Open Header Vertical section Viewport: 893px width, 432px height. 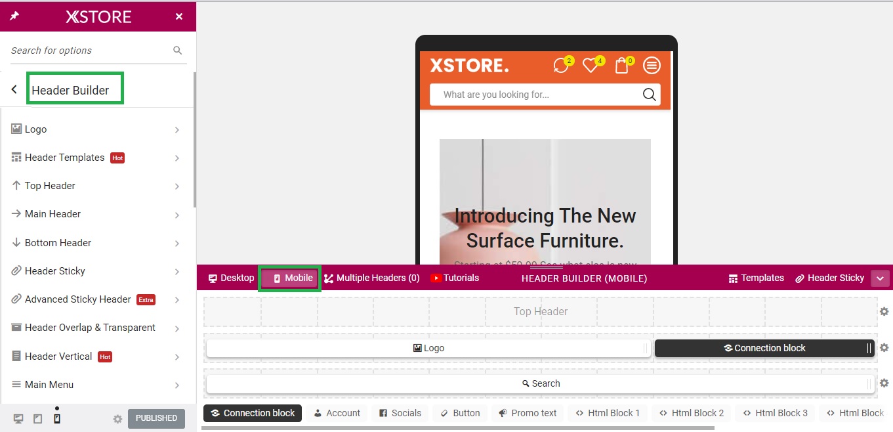97,356
